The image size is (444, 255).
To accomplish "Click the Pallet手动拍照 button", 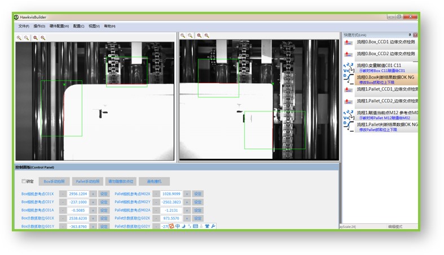I will (x=87, y=181).
